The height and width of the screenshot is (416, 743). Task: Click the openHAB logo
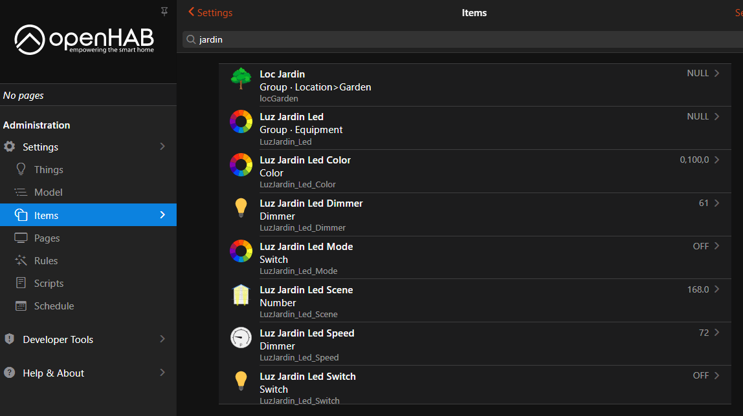[84, 39]
